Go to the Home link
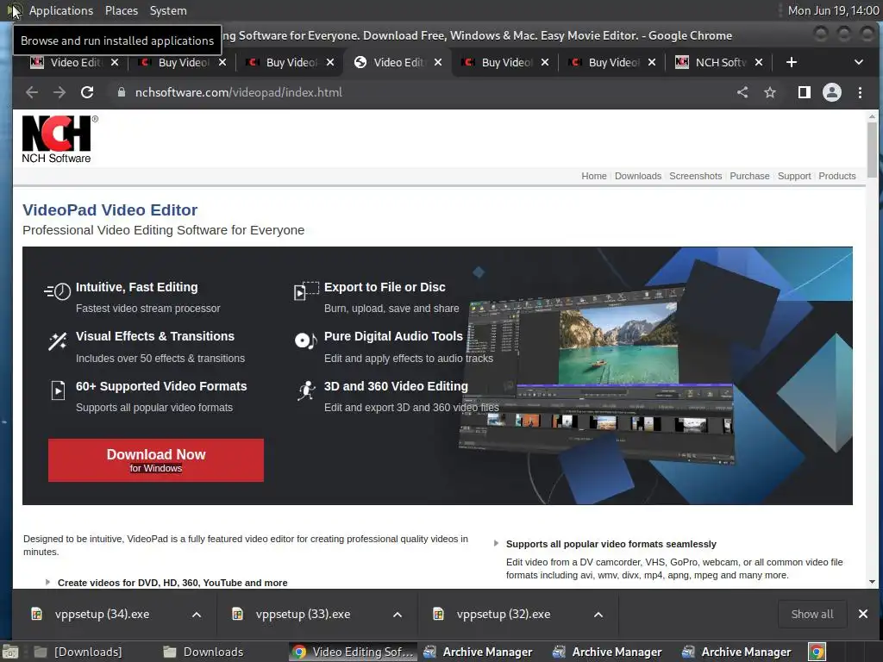883x662 pixels. pos(594,176)
